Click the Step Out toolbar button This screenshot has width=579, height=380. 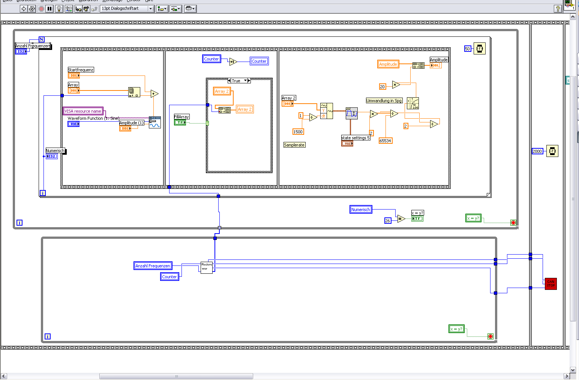coord(94,9)
